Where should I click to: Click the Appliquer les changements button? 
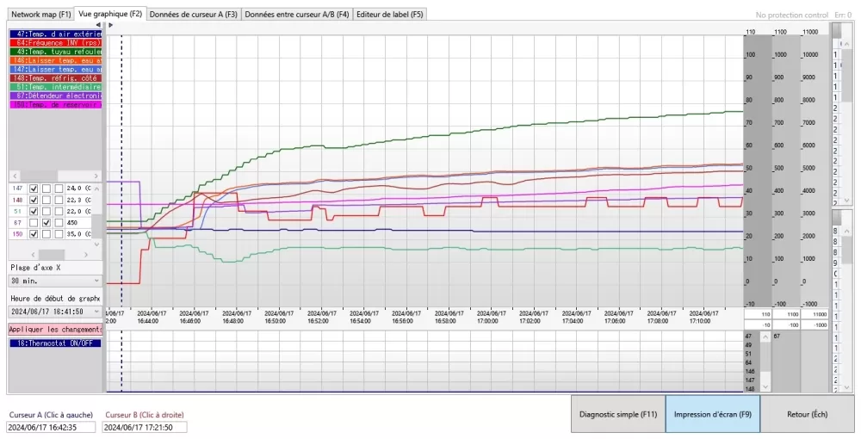click(x=55, y=330)
